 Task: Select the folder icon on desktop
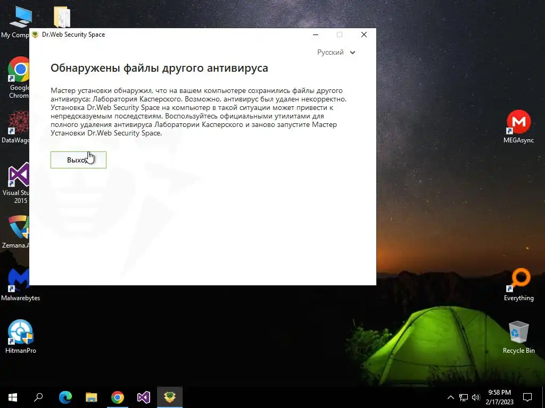tap(62, 16)
